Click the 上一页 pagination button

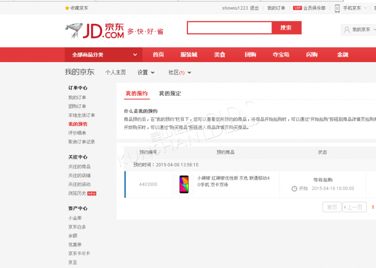354,207
